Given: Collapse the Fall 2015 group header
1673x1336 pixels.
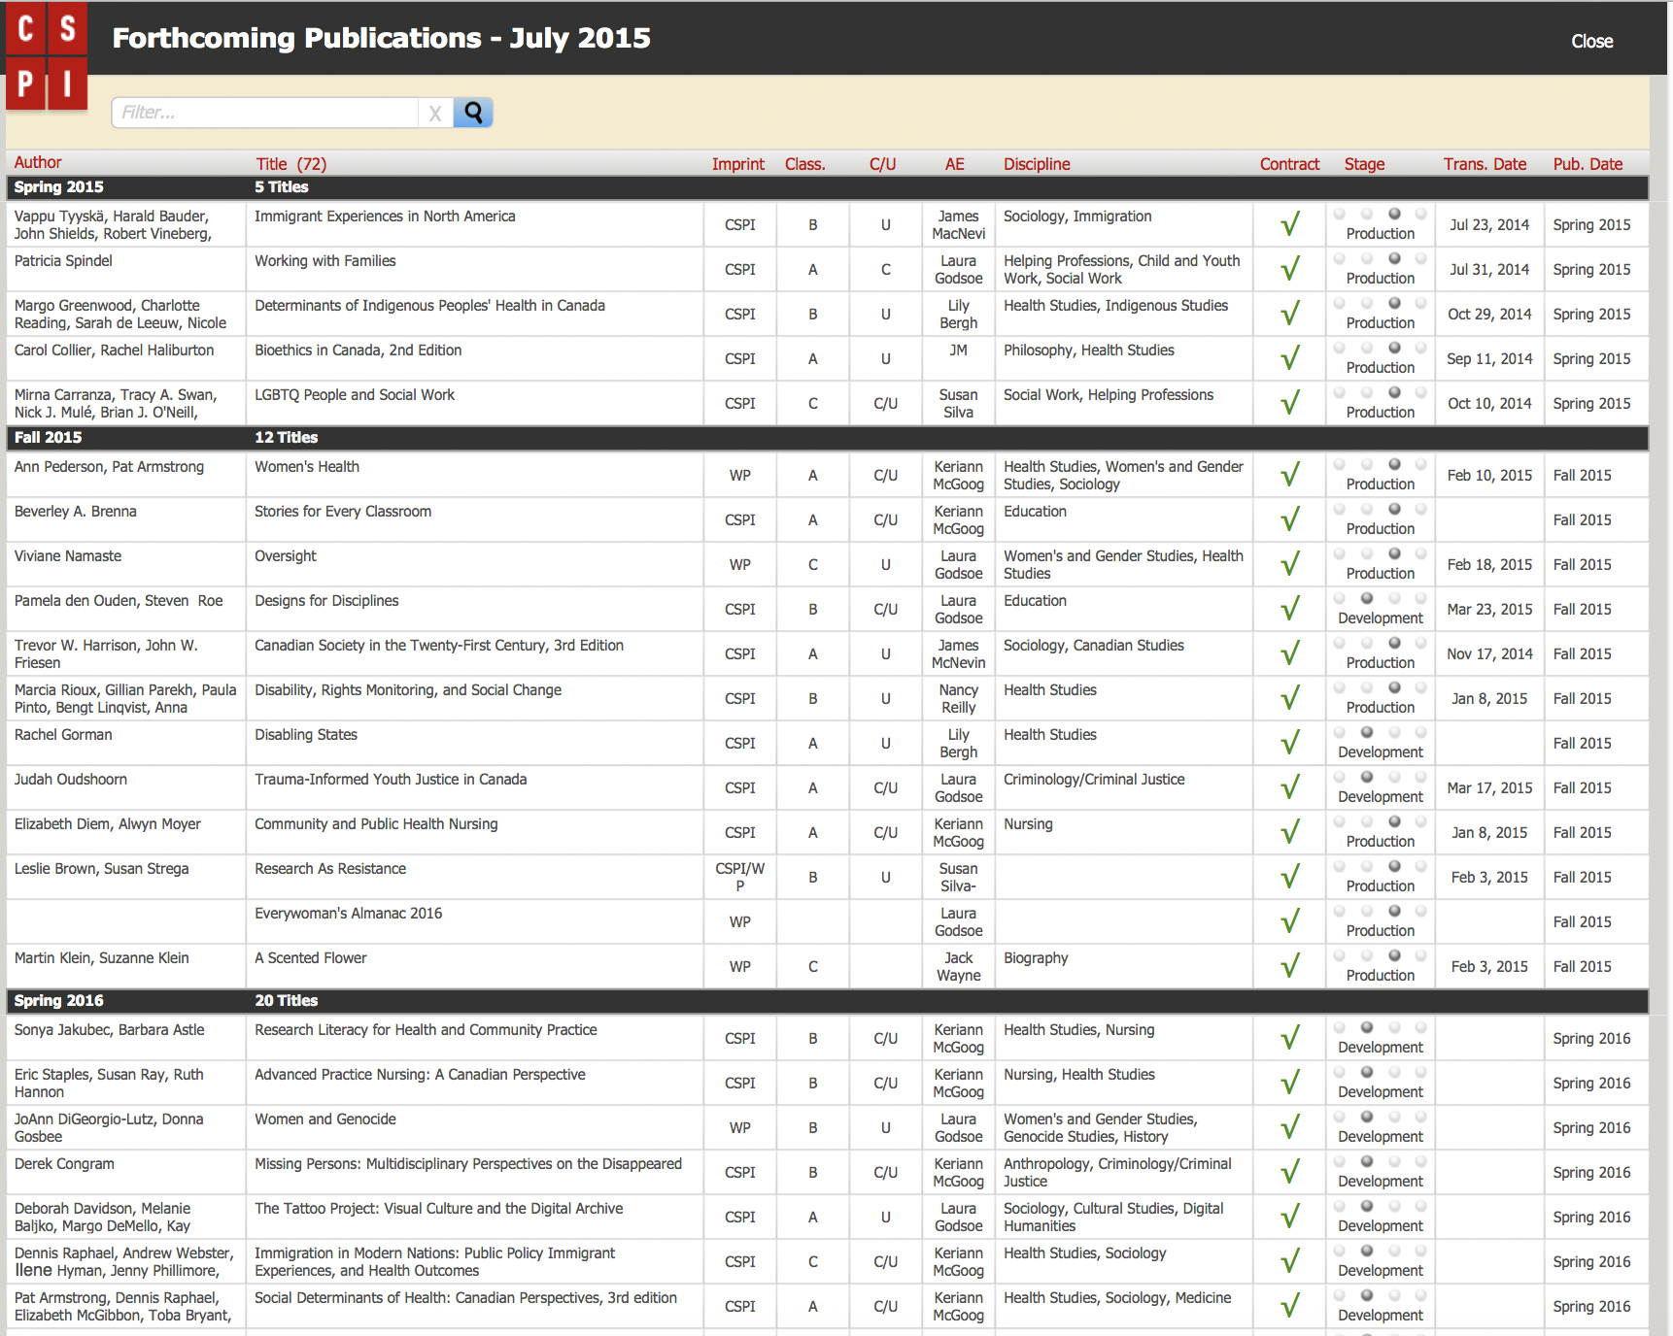Looking at the screenshot, I should click(x=49, y=438).
